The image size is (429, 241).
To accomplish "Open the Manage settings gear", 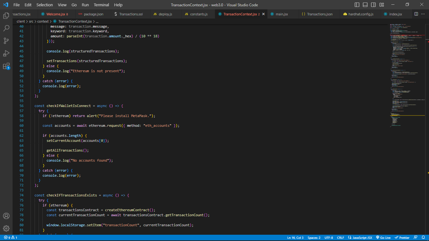I will tap(6, 229).
